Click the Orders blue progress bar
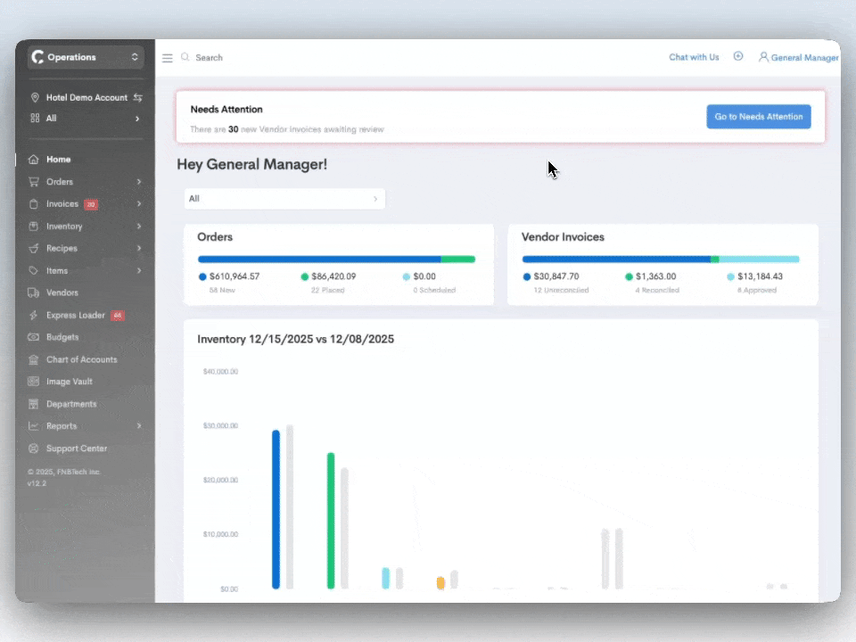Image resolution: width=856 pixels, height=642 pixels. click(x=318, y=259)
